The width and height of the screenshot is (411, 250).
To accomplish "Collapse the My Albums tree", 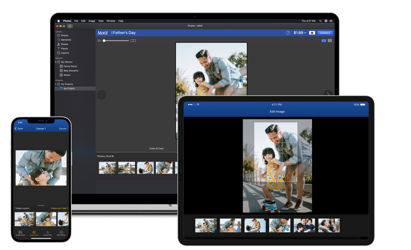I will pos(56,62).
